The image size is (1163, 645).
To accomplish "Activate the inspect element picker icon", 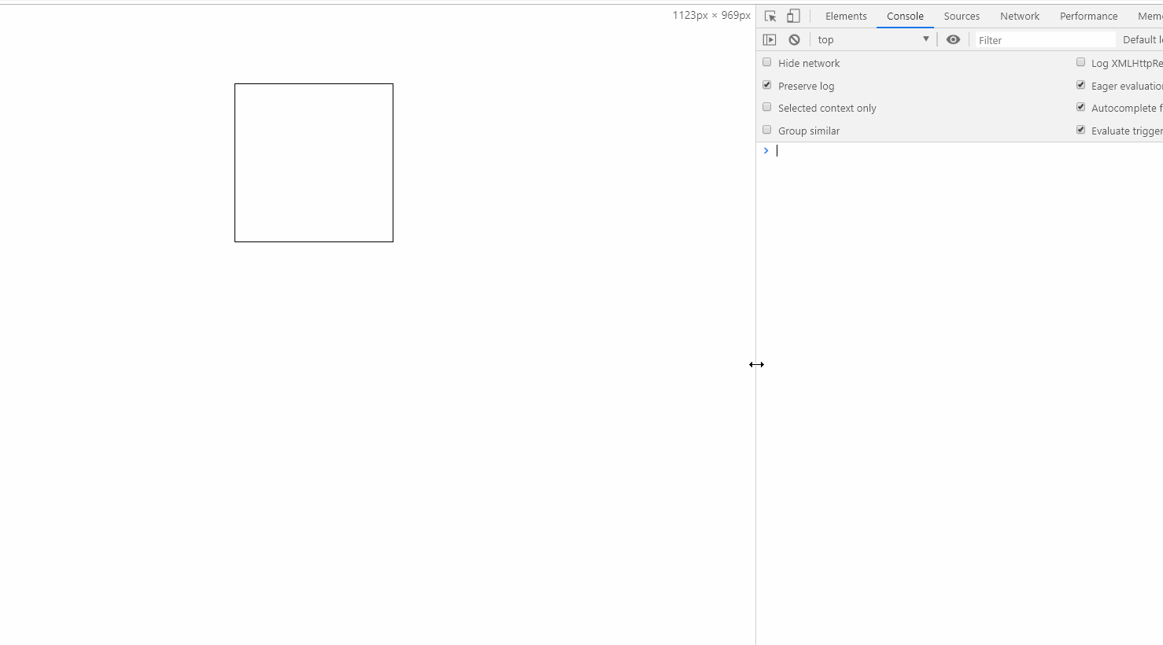I will (x=770, y=16).
